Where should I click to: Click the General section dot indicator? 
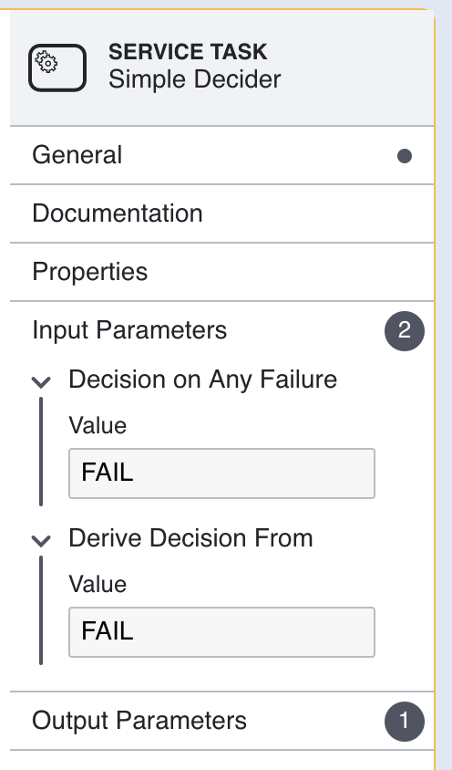tap(405, 156)
